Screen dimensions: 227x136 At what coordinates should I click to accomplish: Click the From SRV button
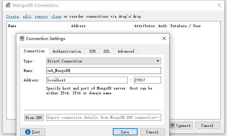tap(34, 118)
